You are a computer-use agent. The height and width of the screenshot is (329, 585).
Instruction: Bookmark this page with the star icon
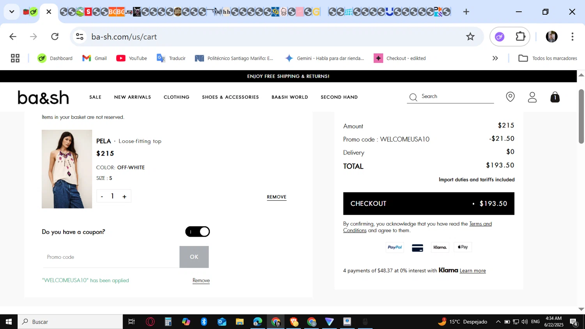(470, 37)
